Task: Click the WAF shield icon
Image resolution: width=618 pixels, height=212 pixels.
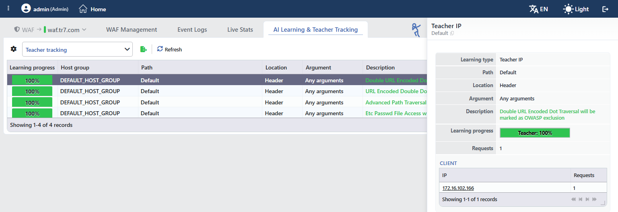Action: tap(17, 29)
